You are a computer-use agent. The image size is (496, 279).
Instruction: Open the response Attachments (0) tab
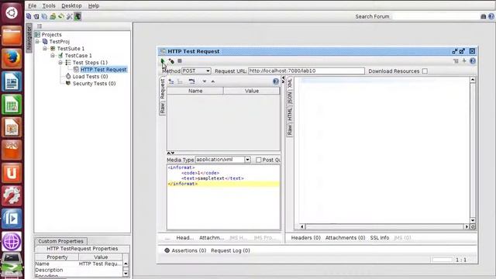[x=345, y=238]
